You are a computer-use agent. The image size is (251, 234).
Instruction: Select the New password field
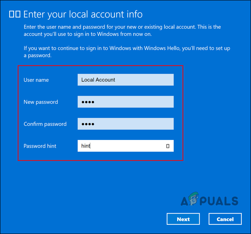point(126,102)
